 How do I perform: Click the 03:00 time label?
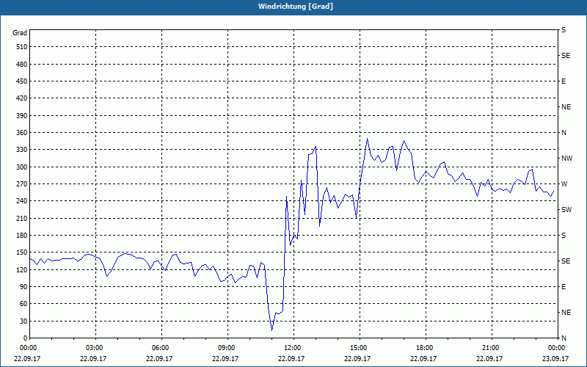point(94,348)
